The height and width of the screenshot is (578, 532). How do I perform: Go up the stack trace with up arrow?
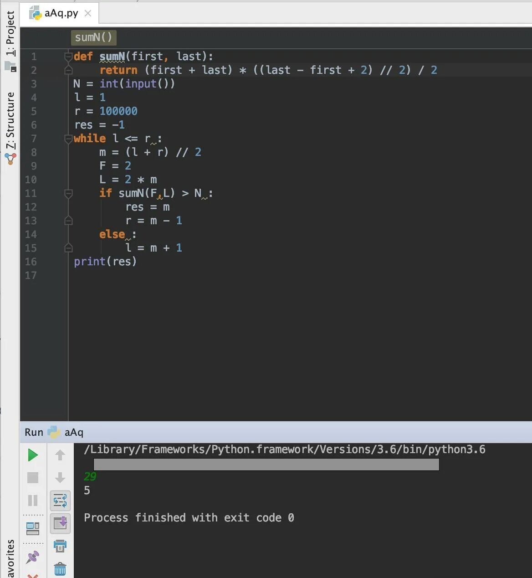pos(60,455)
